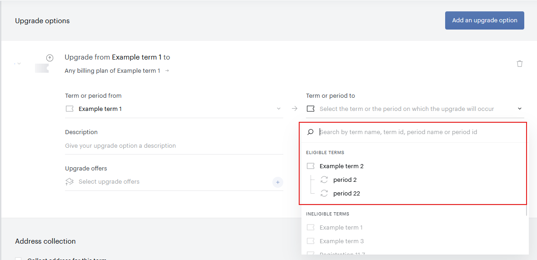Click the circled up-arrow upgrade icon
Image resolution: width=537 pixels, height=260 pixels.
50,58
